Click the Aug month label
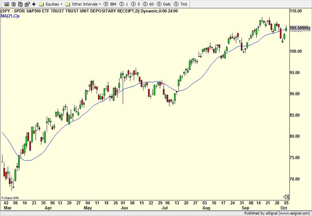 206,208
